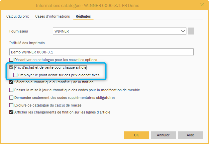Check Passer la mise à jour automatique option

pos(12,90)
